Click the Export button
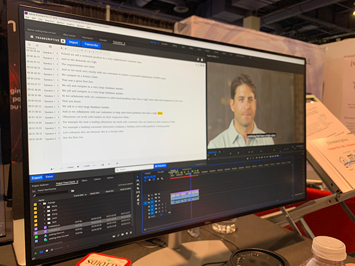 tap(36, 176)
